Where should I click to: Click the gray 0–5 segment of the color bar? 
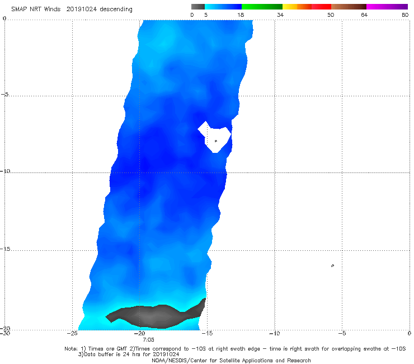[197, 7]
